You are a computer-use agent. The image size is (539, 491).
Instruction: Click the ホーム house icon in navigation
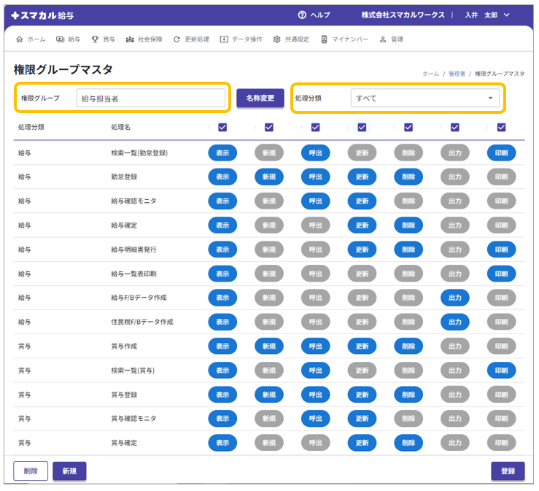(x=19, y=39)
